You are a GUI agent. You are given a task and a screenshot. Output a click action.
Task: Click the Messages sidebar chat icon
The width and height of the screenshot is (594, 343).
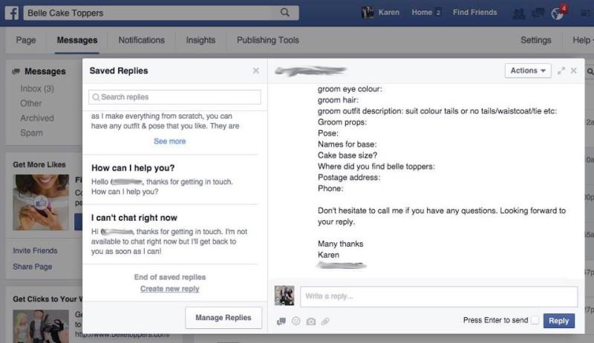(16, 71)
